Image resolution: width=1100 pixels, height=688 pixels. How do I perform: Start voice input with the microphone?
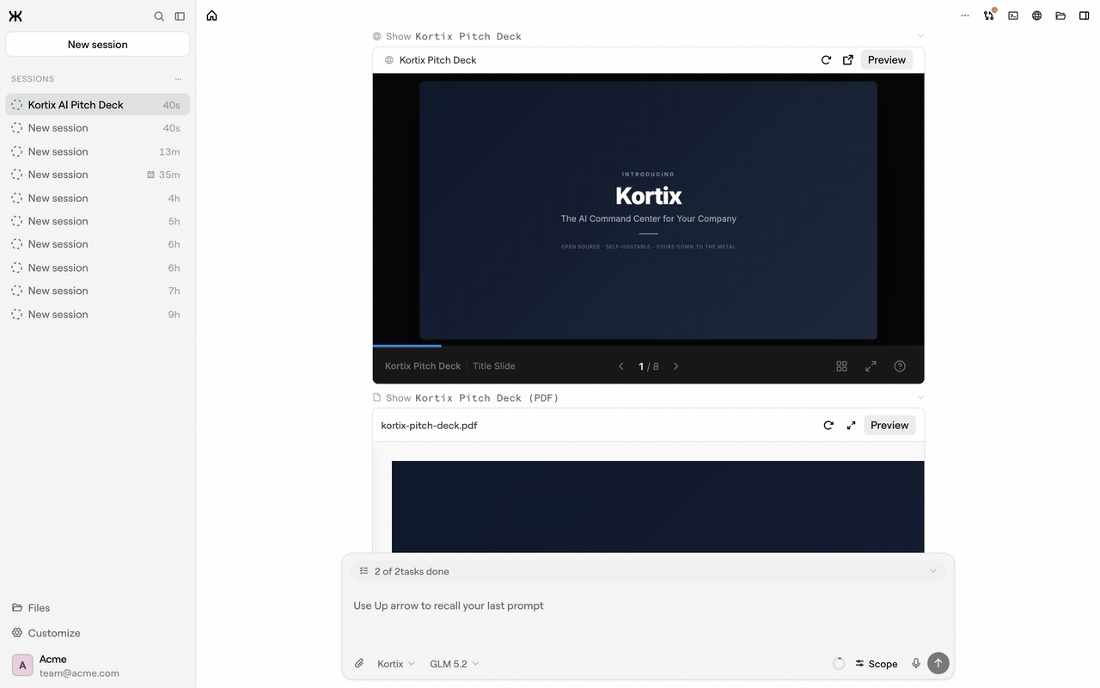click(x=916, y=664)
